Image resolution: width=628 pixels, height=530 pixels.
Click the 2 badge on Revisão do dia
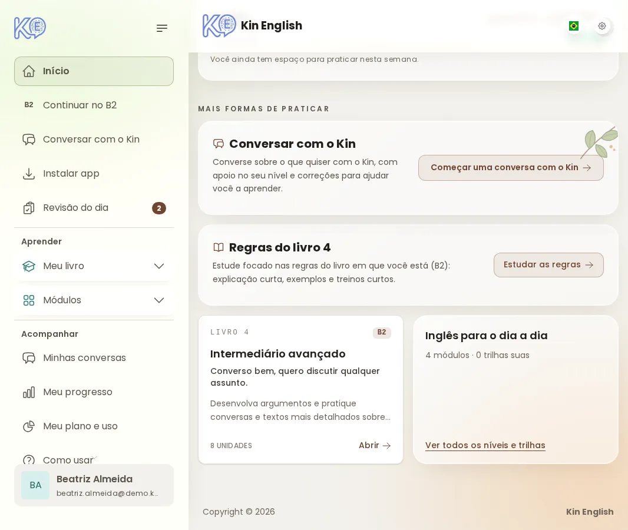pos(159,208)
